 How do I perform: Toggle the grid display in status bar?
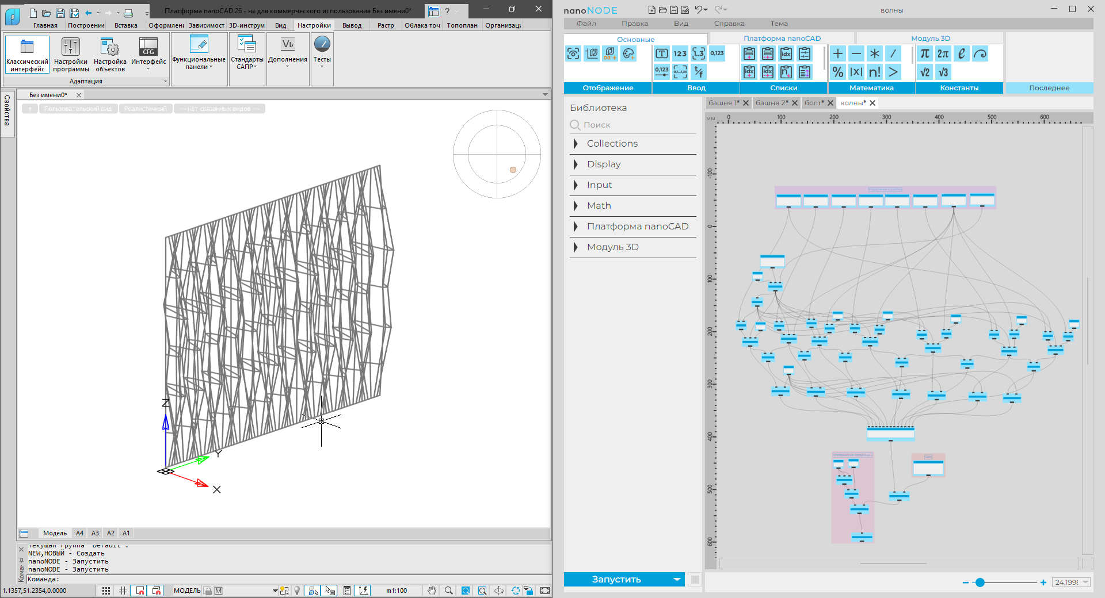[123, 591]
